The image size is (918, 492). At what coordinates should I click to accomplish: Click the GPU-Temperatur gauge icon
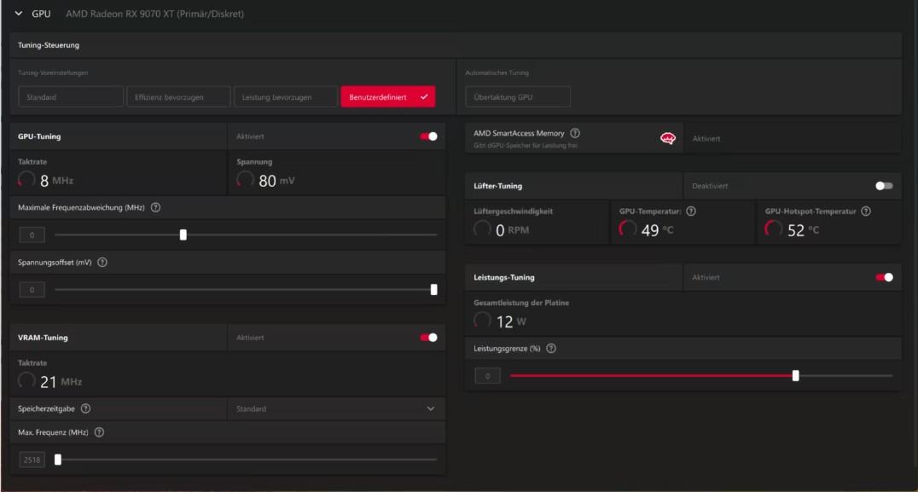click(628, 229)
